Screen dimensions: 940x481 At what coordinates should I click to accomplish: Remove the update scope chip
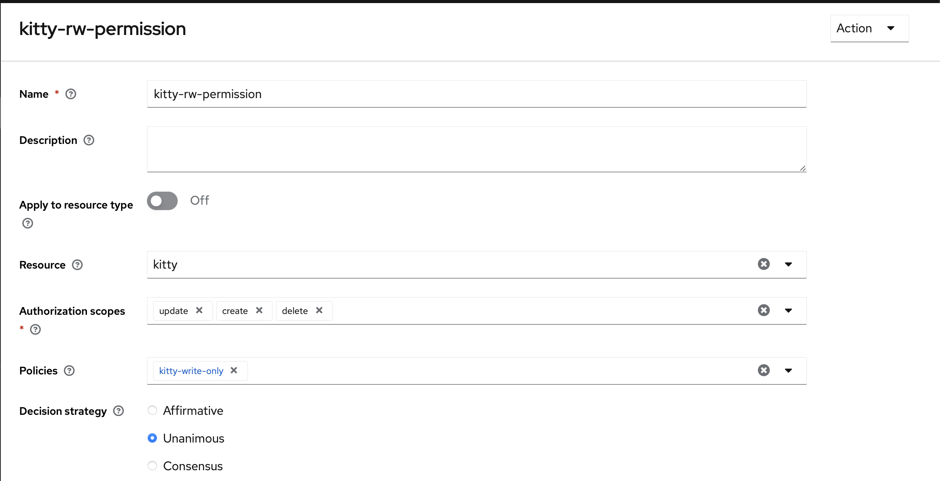pyautogui.click(x=199, y=310)
